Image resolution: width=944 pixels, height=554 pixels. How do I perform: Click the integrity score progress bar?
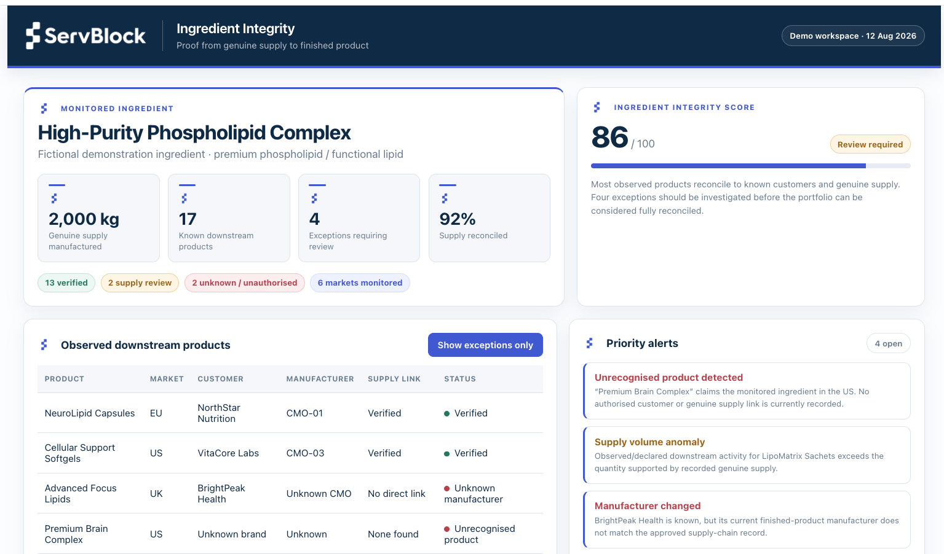pos(750,166)
